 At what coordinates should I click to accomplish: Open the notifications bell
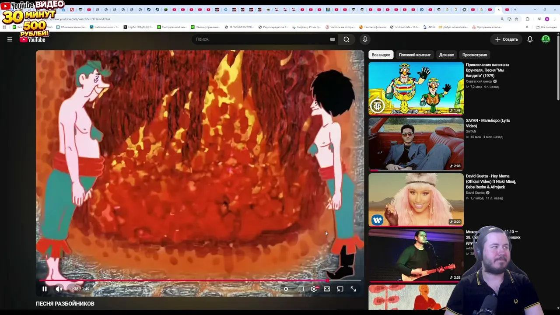(x=530, y=39)
